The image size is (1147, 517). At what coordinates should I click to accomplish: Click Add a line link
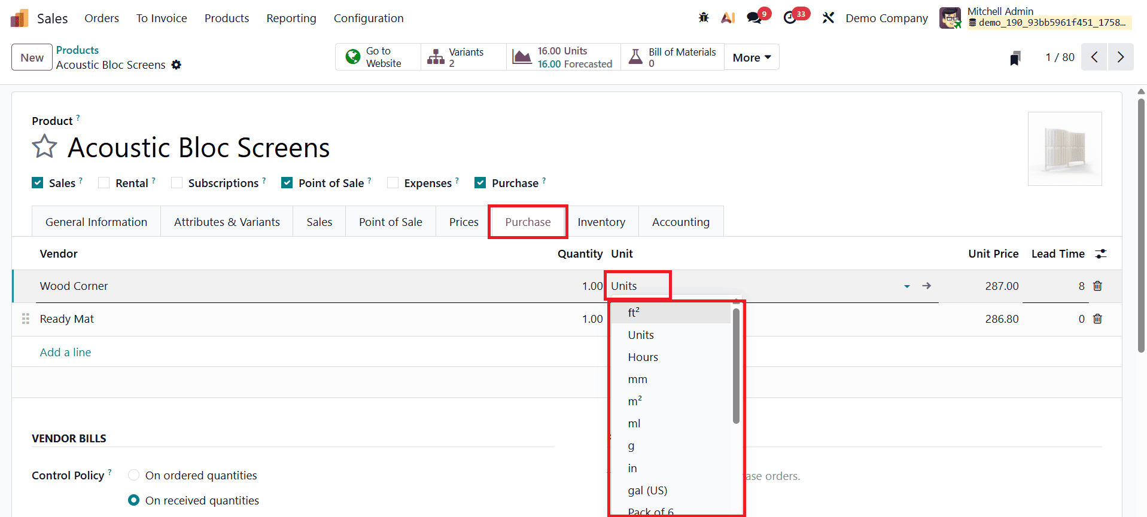tap(66, 353)
